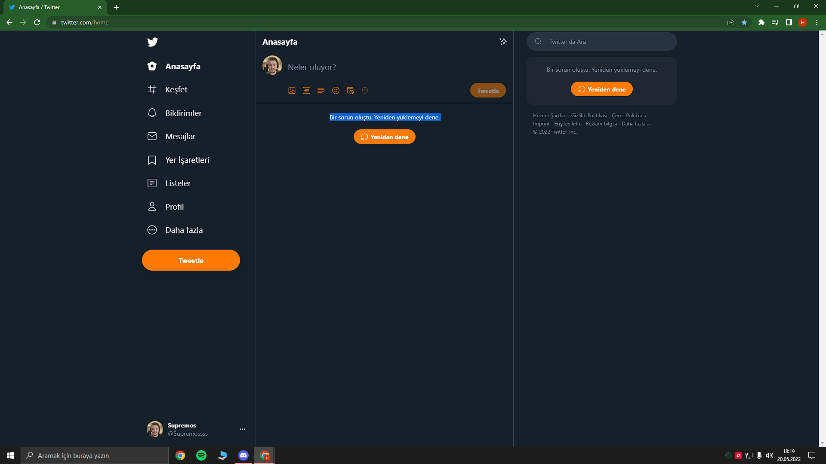Open Imprint footer link

click(541, 124)
